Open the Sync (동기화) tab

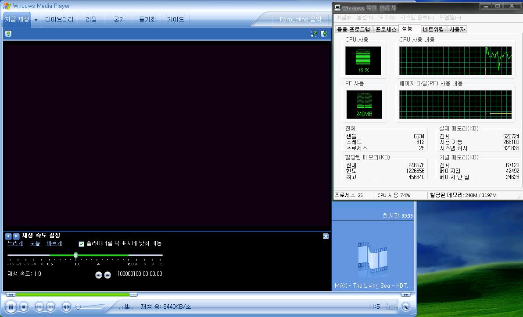147,19
